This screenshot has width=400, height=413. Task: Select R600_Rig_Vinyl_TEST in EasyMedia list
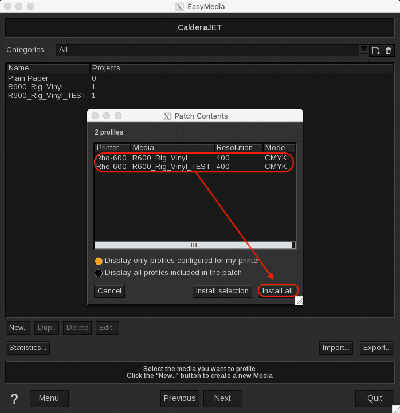click(x=199, y=95)
